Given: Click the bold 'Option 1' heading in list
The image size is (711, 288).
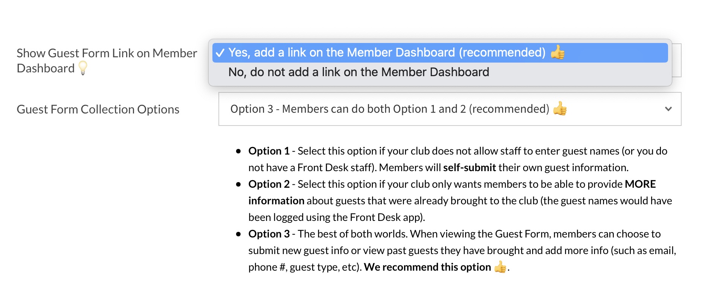Looking at the screenshot, I should (269, 151).
